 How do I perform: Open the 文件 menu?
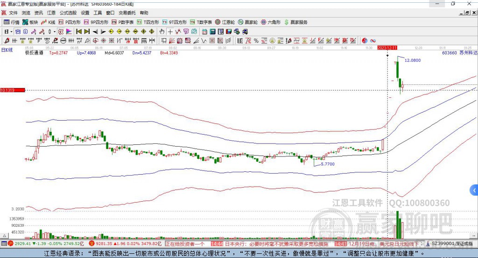point(13,13)
